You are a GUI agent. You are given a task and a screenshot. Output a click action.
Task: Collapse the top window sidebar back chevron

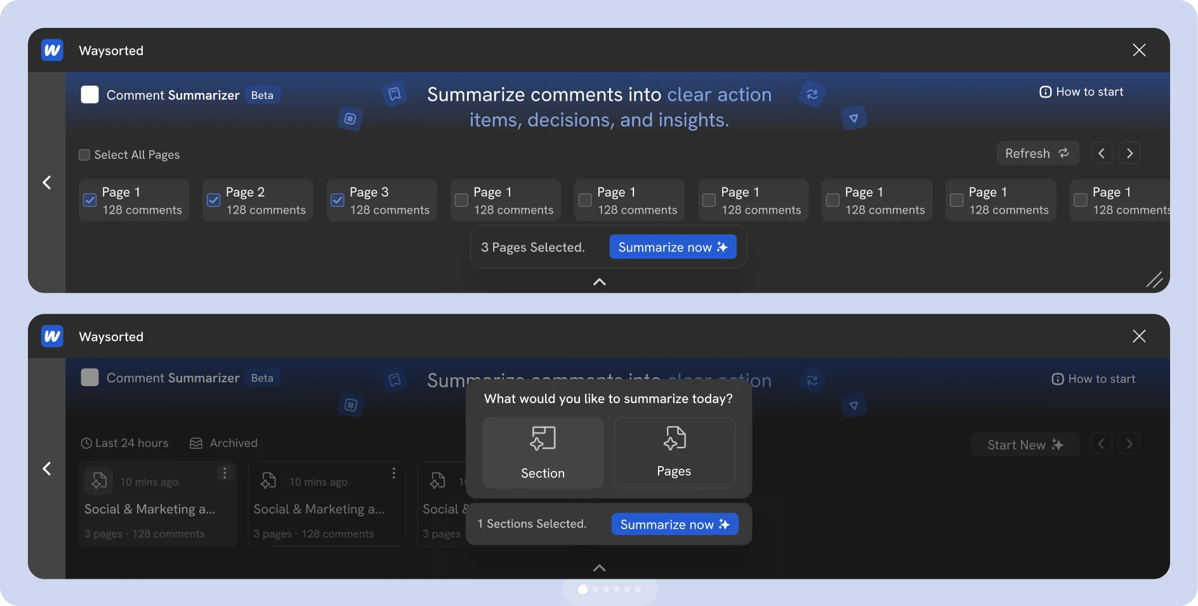[x=46, y=183]
